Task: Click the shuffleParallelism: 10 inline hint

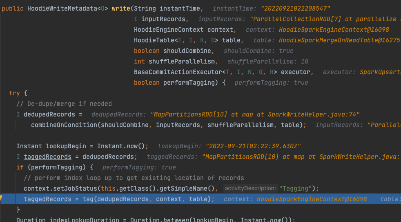Action: [x=268, y=62]
